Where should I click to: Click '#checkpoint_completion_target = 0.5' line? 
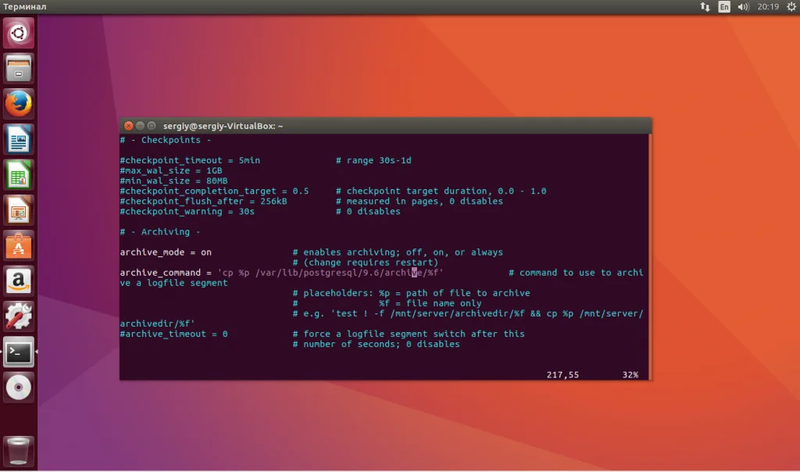click(214, 191)
